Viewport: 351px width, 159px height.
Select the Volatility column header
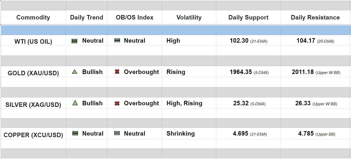pyautogui.click(x=189, y=18)
